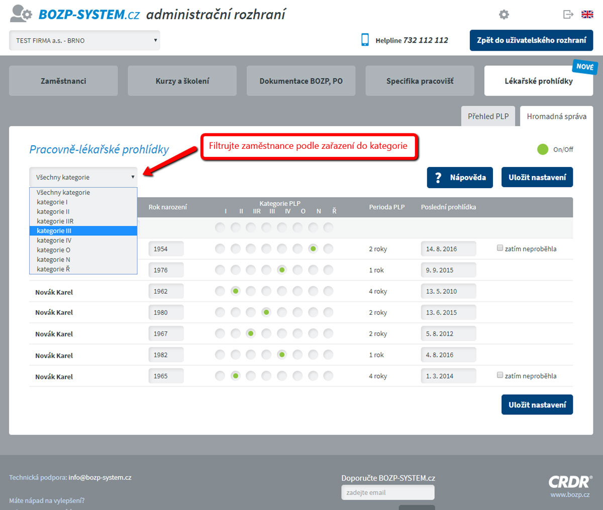This screenshot has width=603, height=510.
Task: Edit birth year field showing 1982
Action: (x=166, y=355)
